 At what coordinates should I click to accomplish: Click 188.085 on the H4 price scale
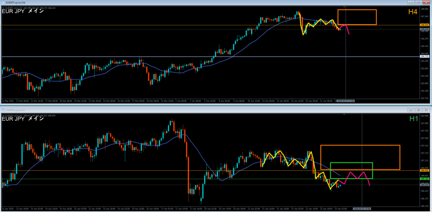pos(424,8)
